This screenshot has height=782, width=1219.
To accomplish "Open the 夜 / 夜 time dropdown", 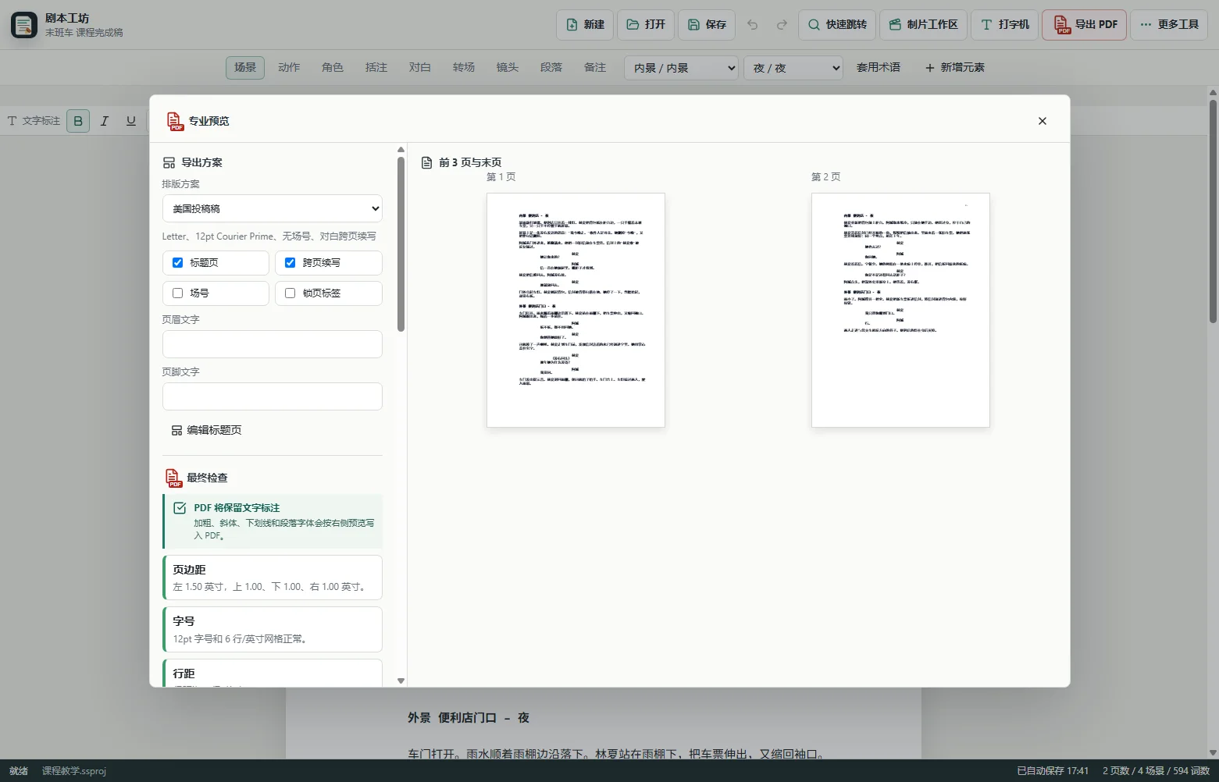I will (793, 68).
